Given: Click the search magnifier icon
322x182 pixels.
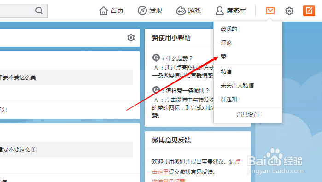Looking at the screenshot, I should pos(39,10).
